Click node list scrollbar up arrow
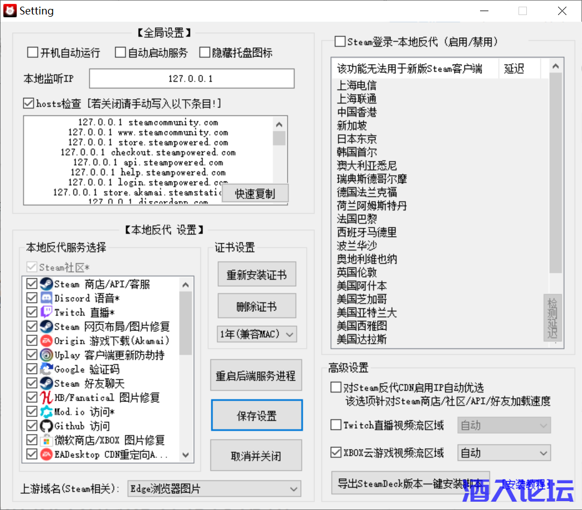Image resolution: width=582 pixels, height=510 pixels. click(555, 66)
